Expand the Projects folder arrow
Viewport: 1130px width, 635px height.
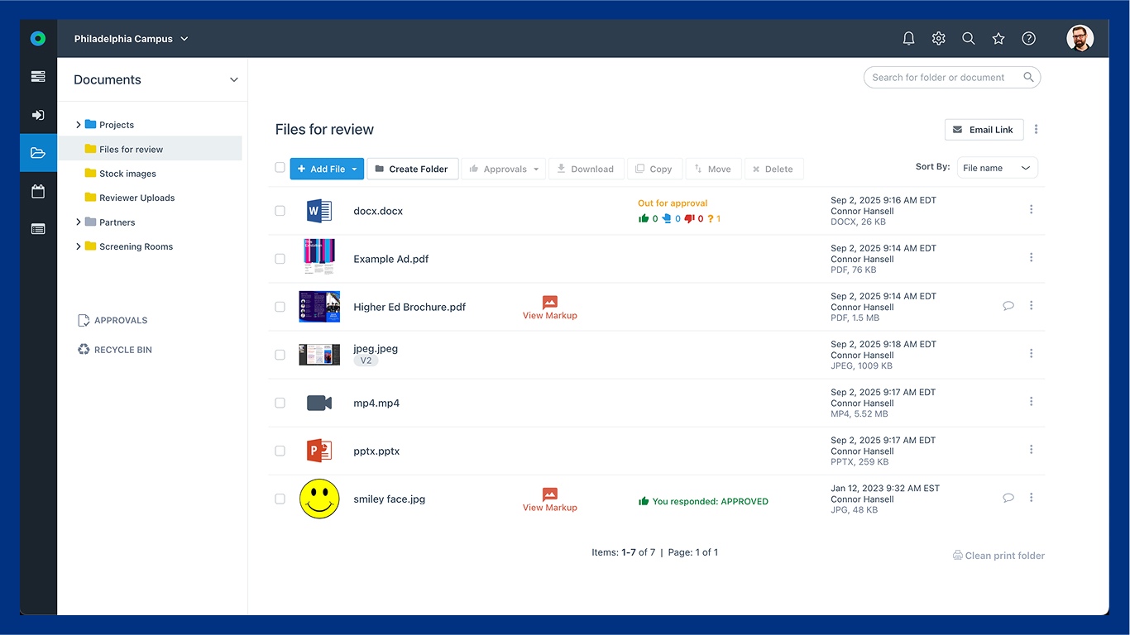[79, 125]
